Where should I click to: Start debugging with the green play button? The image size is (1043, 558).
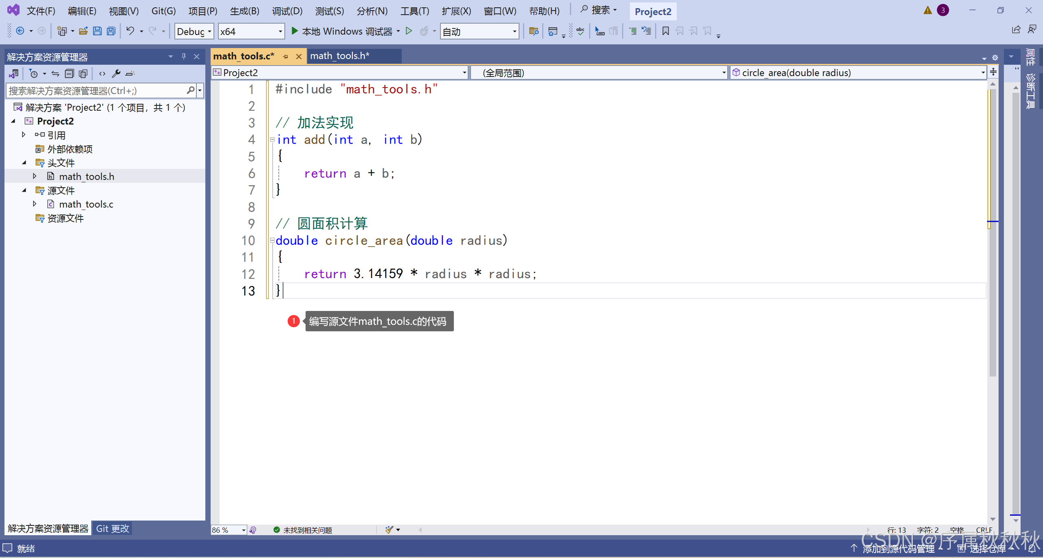(295, 31)
